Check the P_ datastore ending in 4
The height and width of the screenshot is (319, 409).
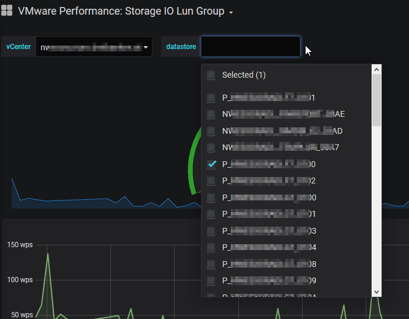pyautogui.click(x=211, y=247)
